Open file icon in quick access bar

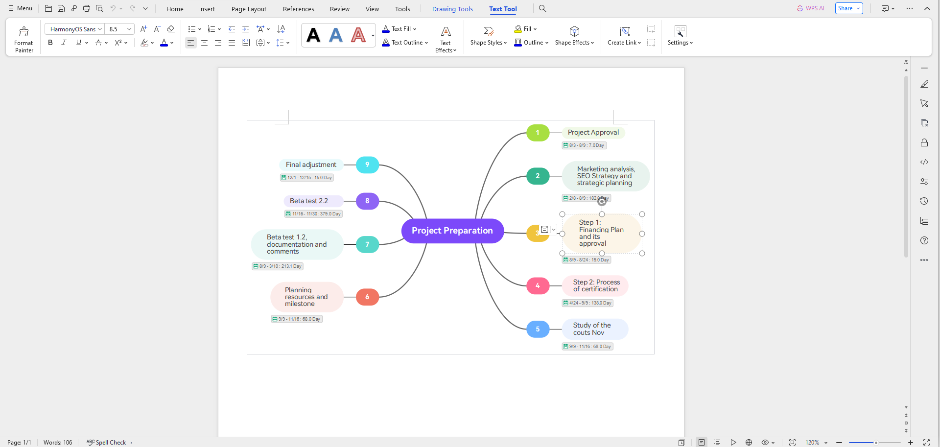pos(48,8)
